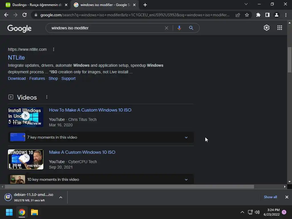Screen dimensions: 292x219
Task: Reload the current page
Action: pos(25,15)
